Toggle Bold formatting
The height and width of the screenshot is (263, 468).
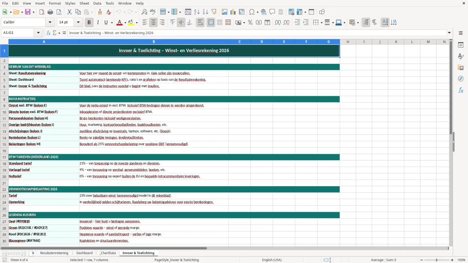click(x=89, y=23)
